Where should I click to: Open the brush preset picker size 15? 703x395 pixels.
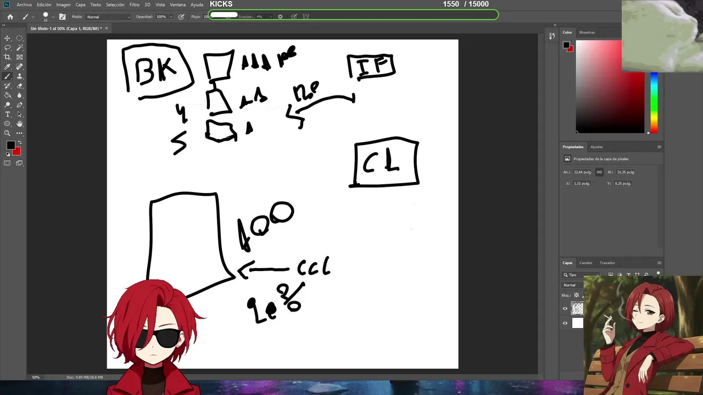tap(47, 16)
